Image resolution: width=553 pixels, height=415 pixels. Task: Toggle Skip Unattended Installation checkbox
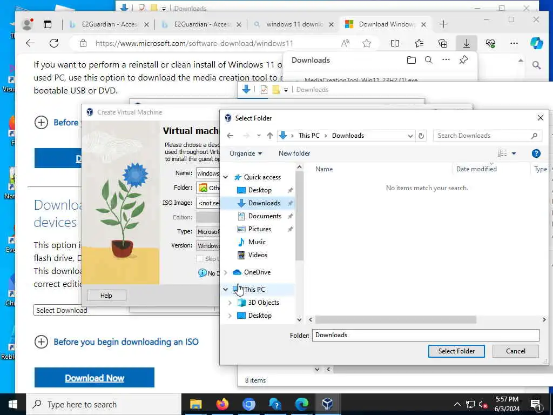200,259
